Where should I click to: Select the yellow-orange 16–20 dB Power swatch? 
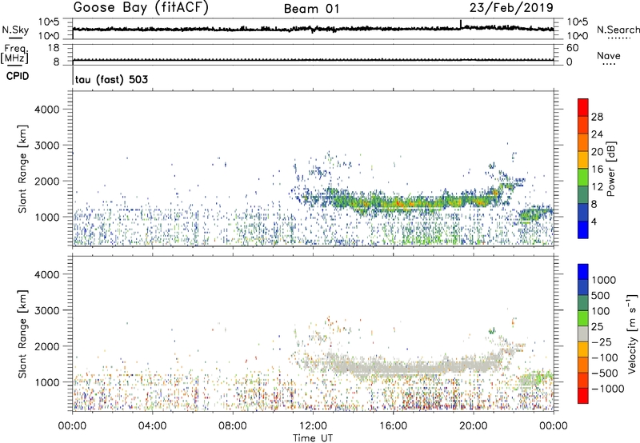click(x=583, y=159)
